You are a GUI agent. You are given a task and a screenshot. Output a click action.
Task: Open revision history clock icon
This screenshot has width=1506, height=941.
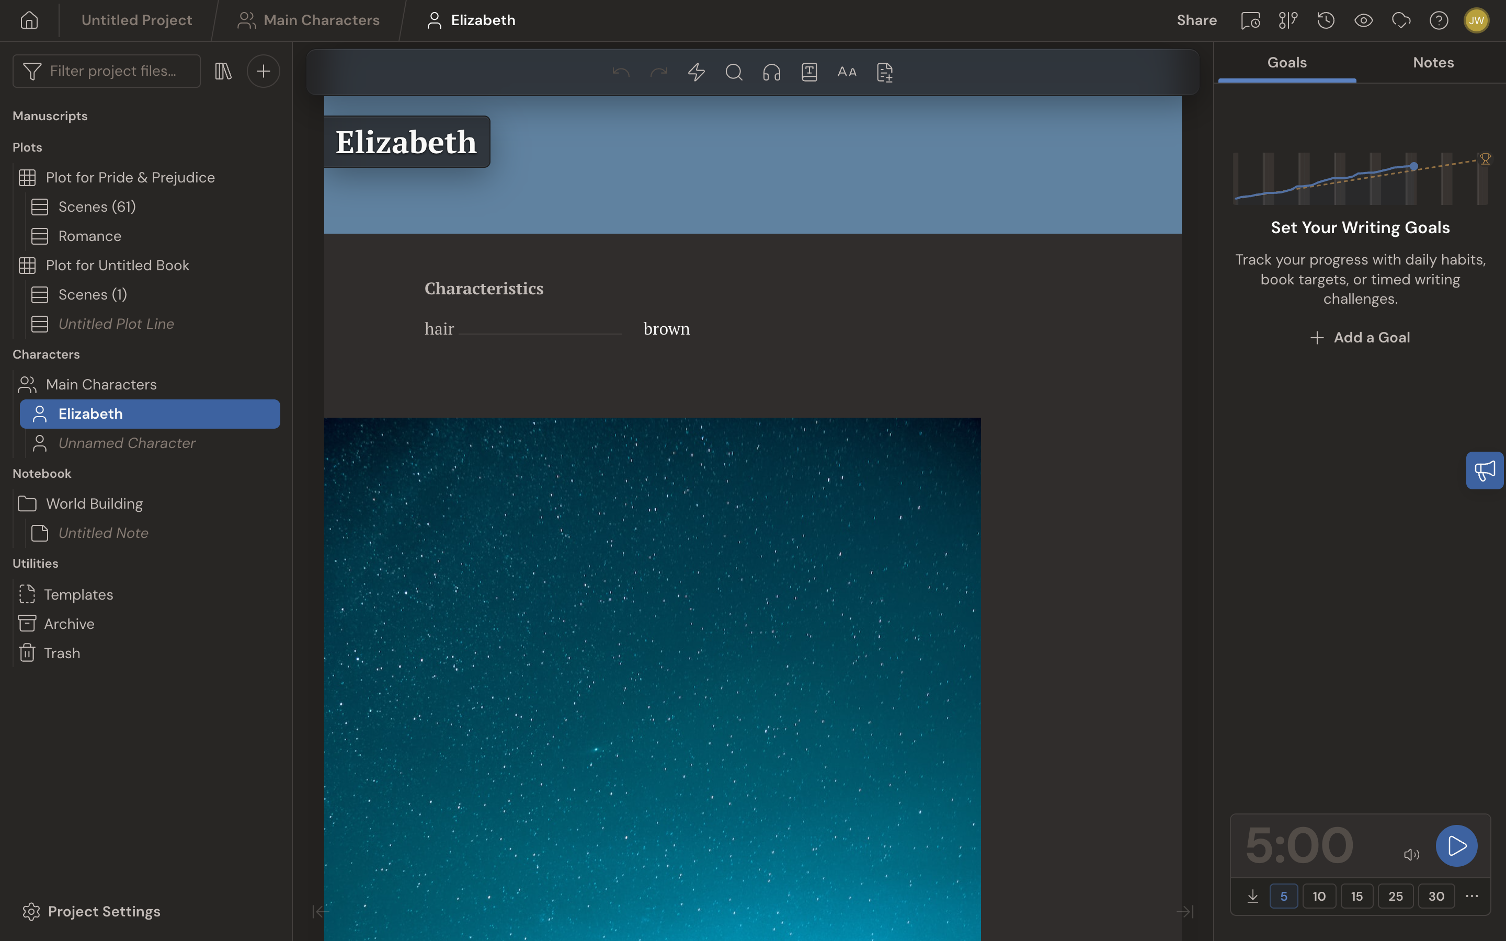[1326, 20]
